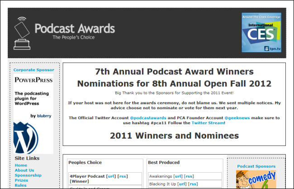This screenshot has width=294, height=189.
Task: Click 'Nominations for 8th Annual Open Fall 2012'
Action: pyautogui.click(x=175, y=83)
